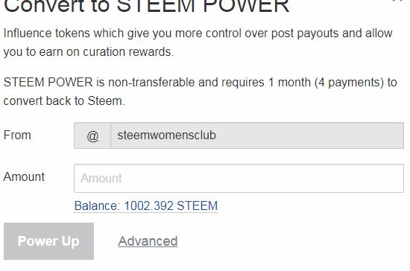Click the '(4 payments)' text
This screenshot has width=410, height=271.
coord(349,83)
